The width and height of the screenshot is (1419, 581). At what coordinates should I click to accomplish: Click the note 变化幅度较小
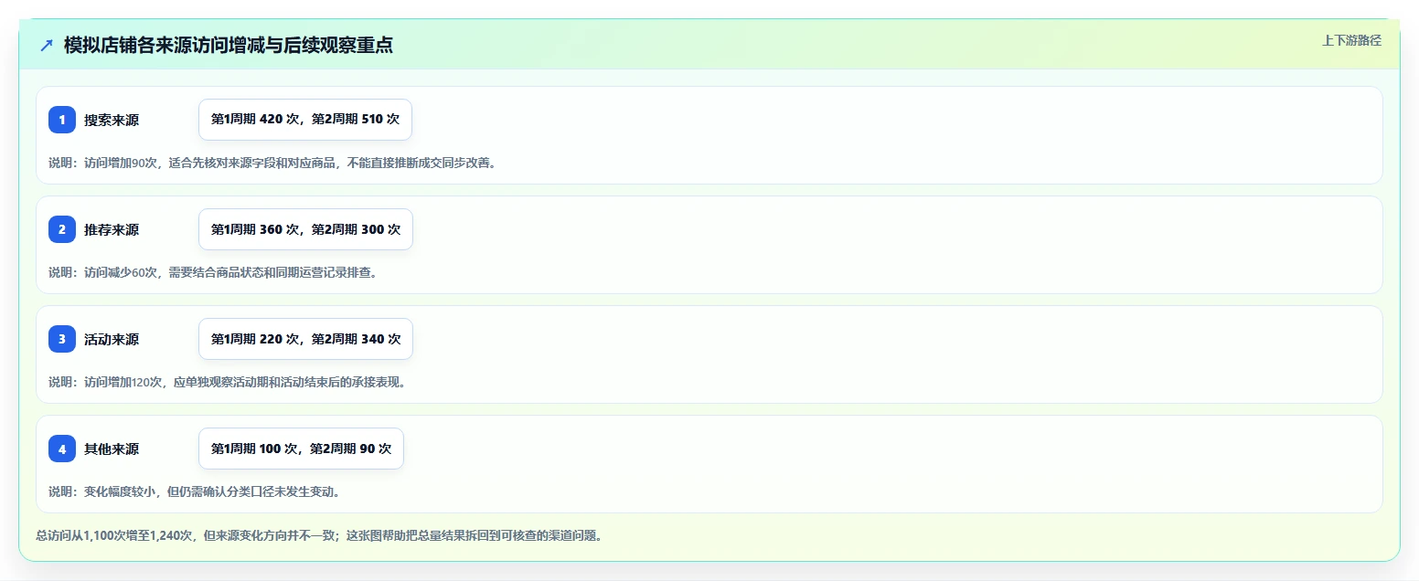(194, 491)
